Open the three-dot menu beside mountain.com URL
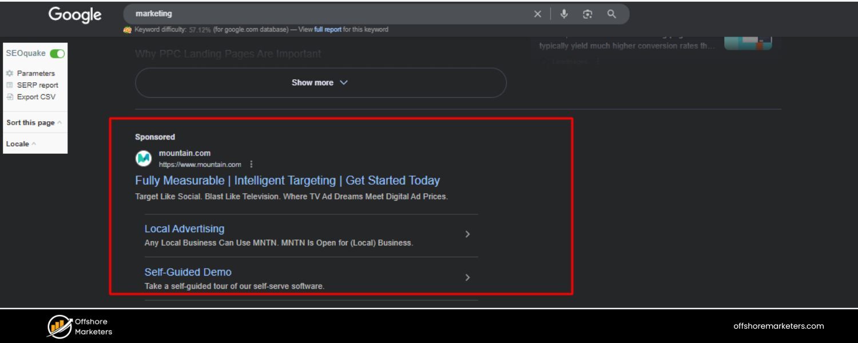The width and height of the screenshot is (858, 343). coord(251,164)
